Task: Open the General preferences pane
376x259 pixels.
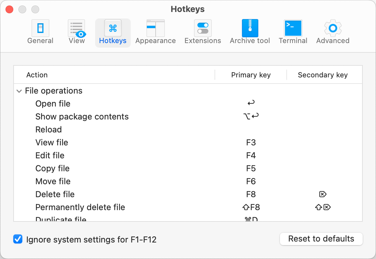Action: [x=40, y=32]
